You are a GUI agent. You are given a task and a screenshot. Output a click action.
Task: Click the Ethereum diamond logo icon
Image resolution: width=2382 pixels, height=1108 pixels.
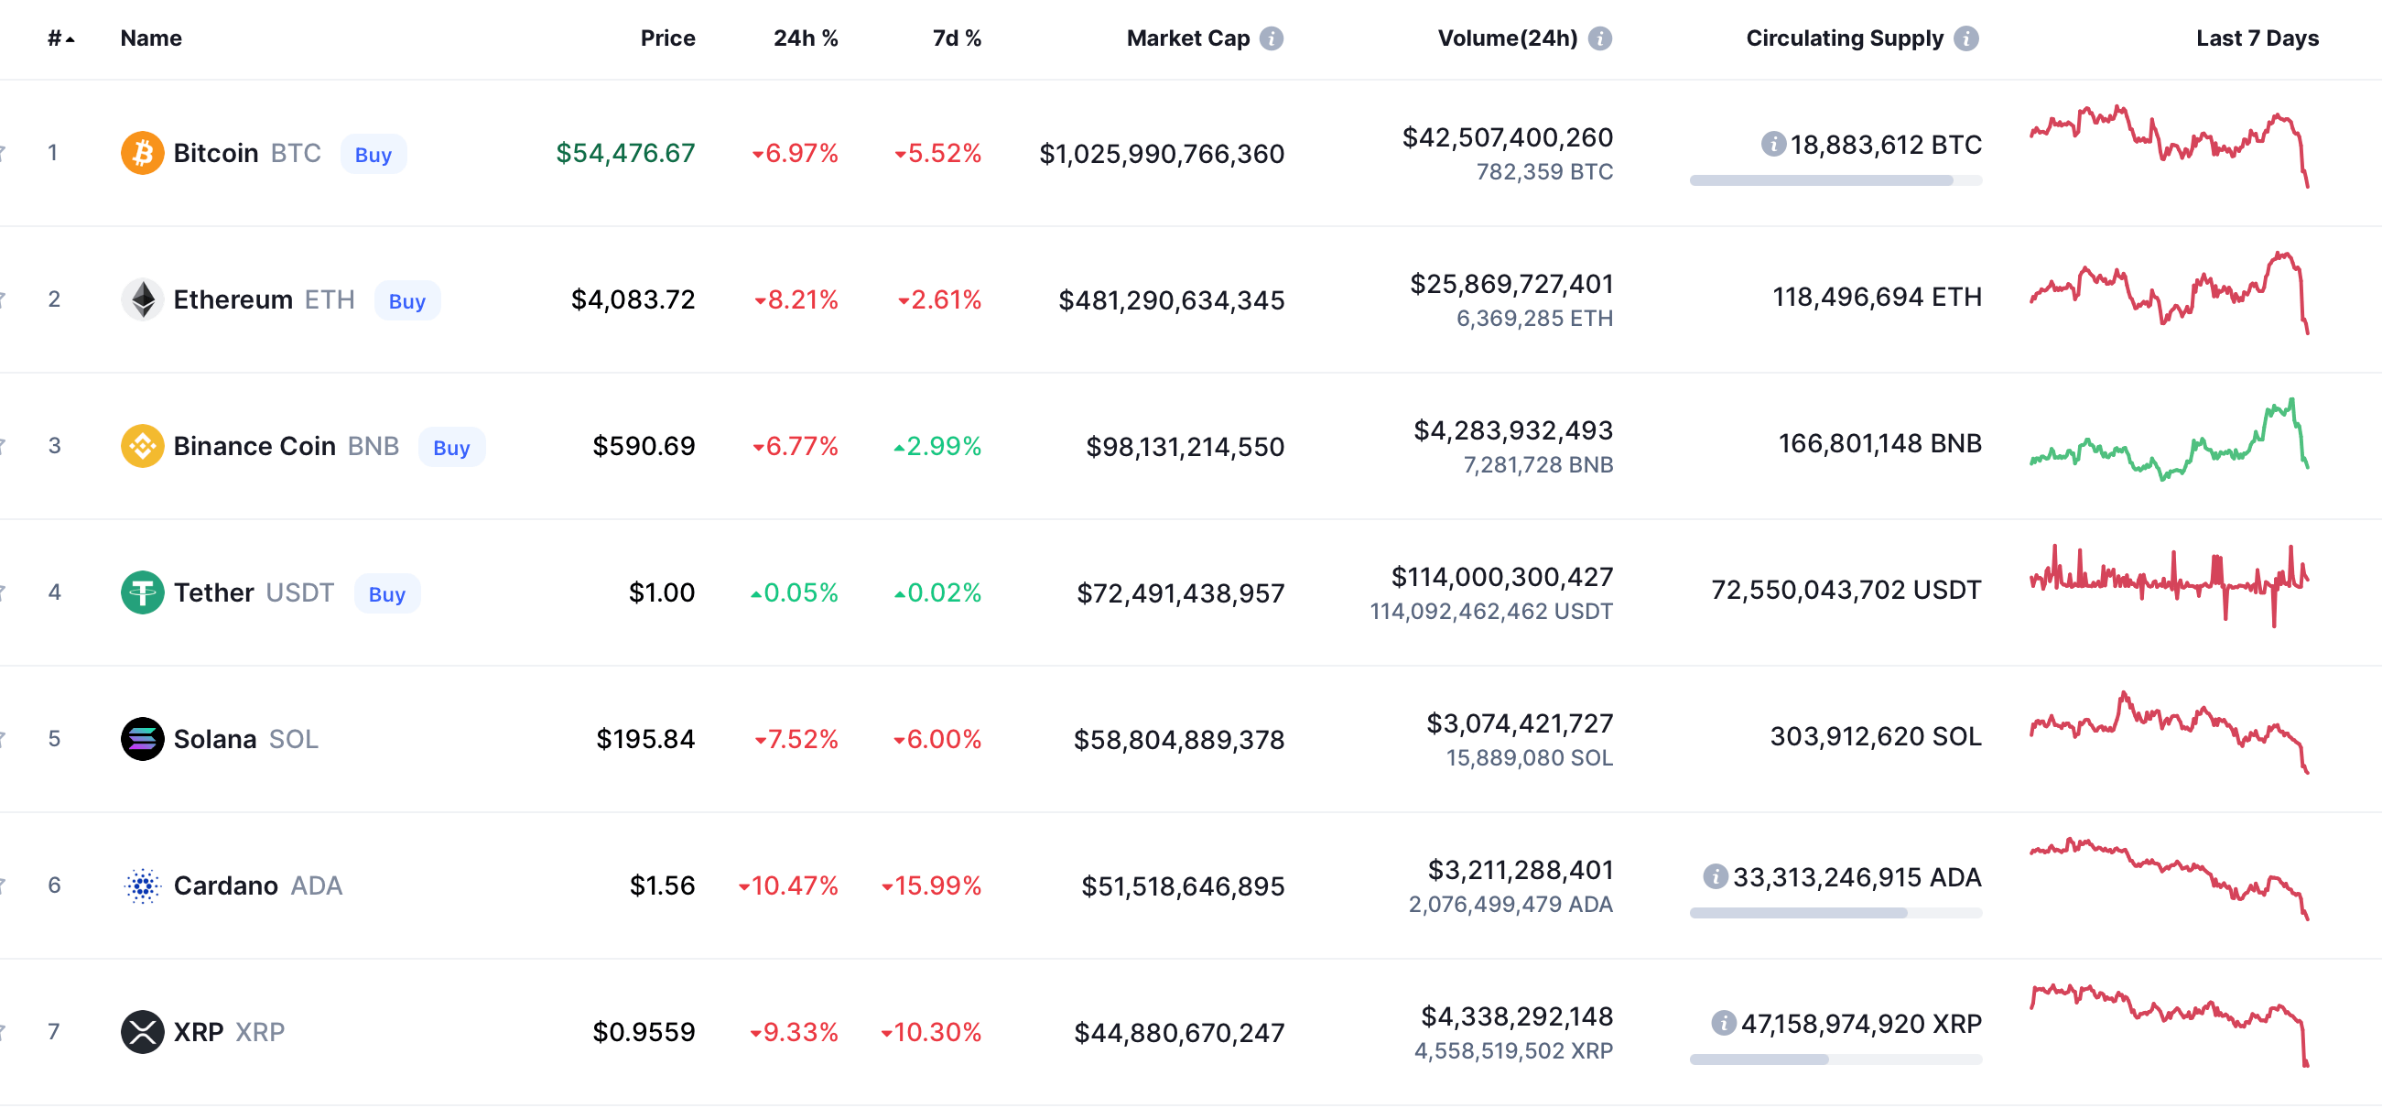pos(143,299)
